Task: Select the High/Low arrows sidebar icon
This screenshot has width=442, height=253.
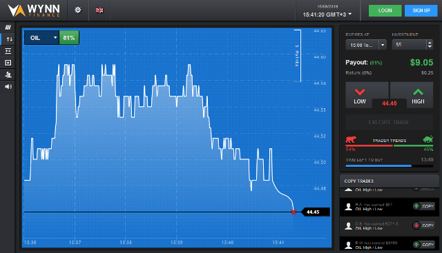Action: click(9, 39)
